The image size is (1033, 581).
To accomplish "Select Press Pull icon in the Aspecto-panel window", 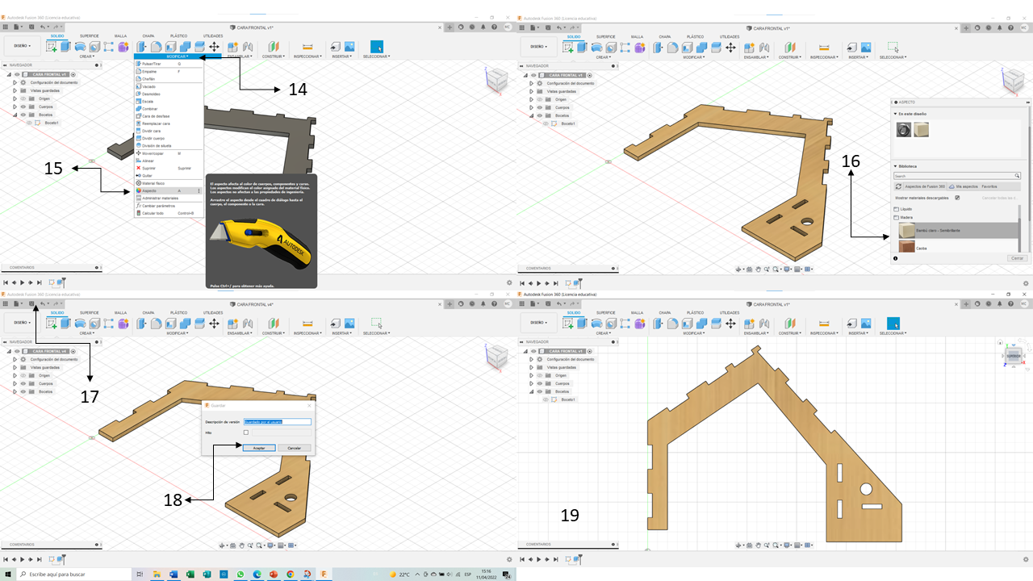I will tap(658, 48).
